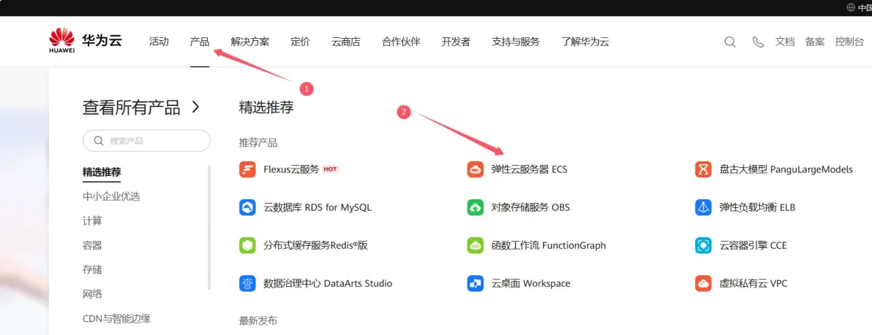This screenshot has height=335, width=872.
Task: Click the 最新发布 section label
Action: click(258, 320)
